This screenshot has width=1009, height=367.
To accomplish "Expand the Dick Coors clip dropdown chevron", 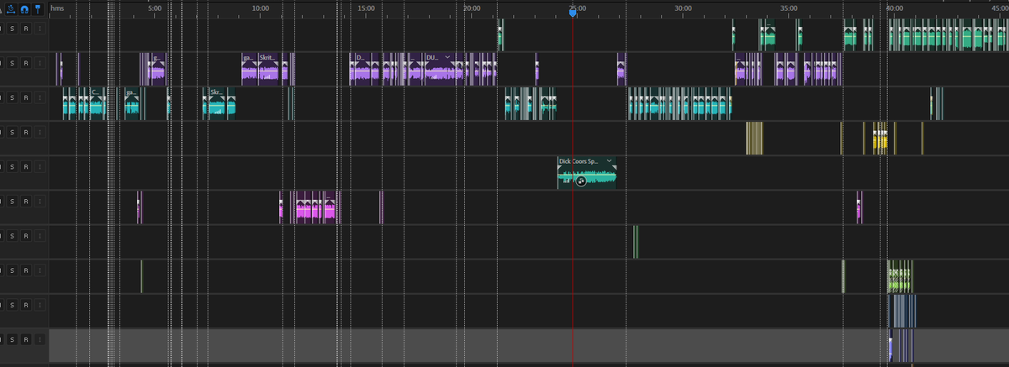I will (x=610, y=160).
